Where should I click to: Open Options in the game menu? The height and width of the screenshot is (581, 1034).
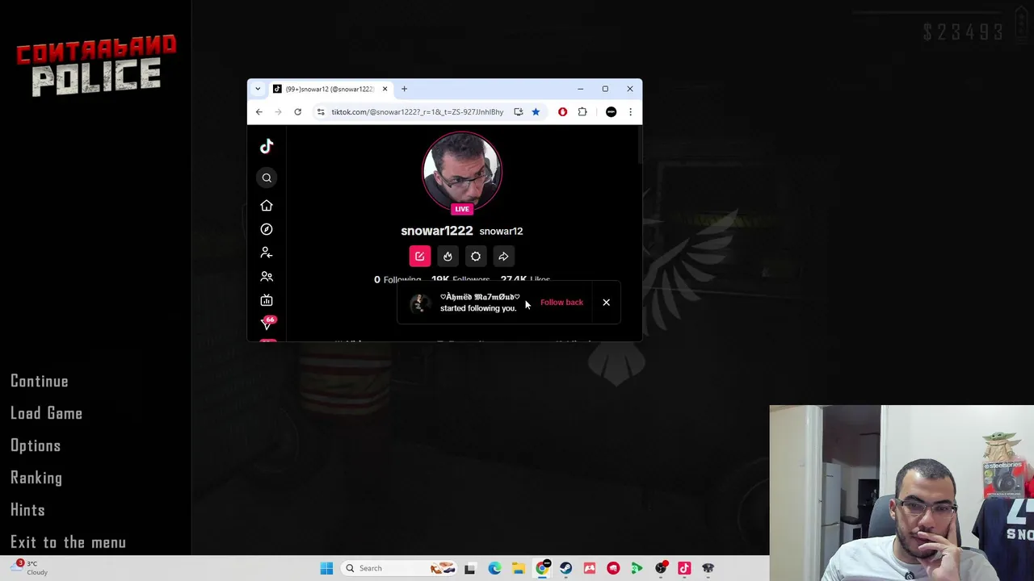(36, 445)
